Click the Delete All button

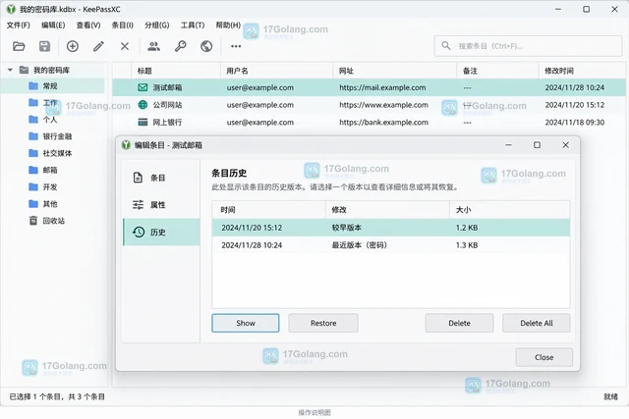[x=537, y=323]
